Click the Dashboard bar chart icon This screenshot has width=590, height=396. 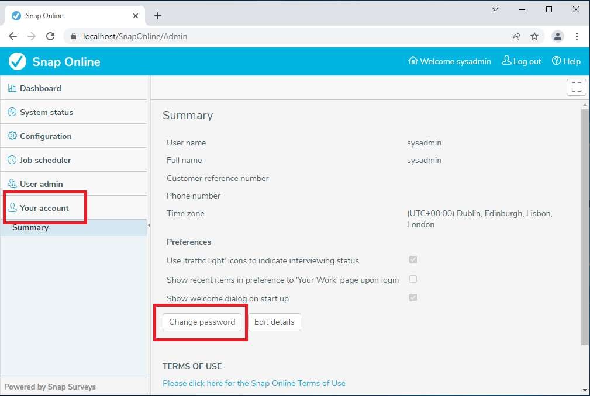[12, 88]
